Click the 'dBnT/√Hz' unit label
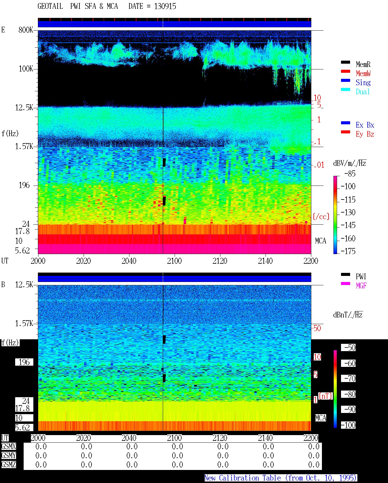 348,315
